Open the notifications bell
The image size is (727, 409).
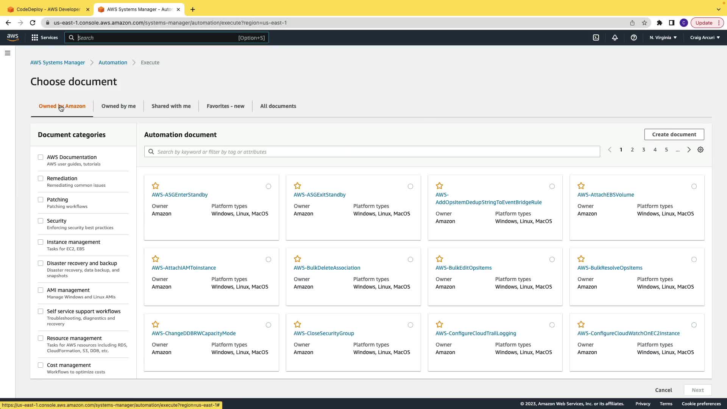click(615, 37)
